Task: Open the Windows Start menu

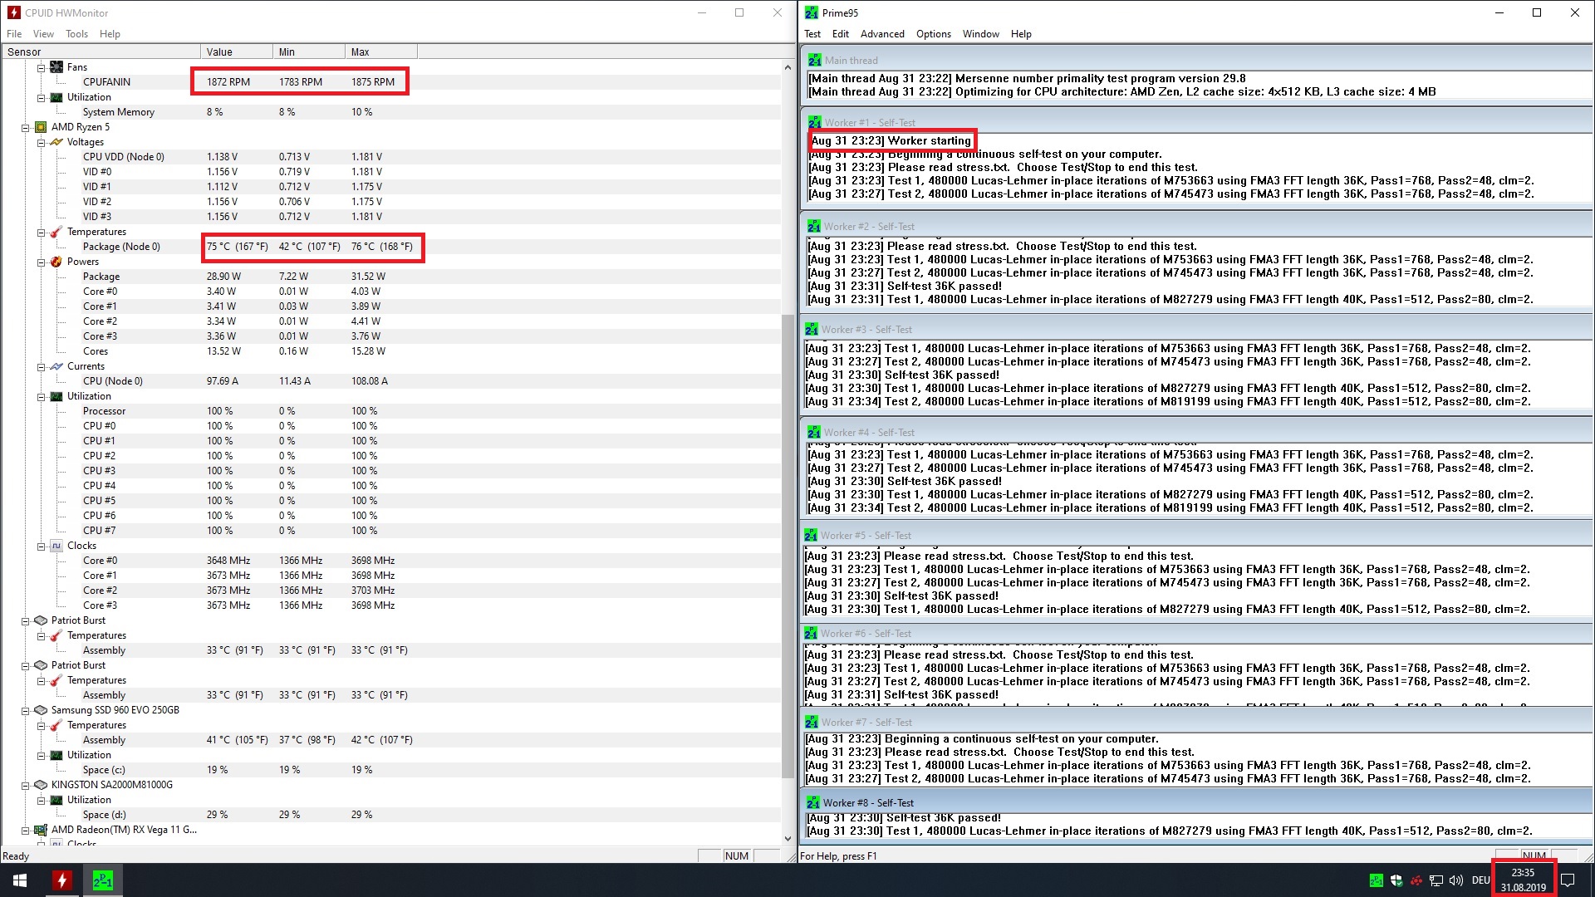Action: (x=20, y=880)
